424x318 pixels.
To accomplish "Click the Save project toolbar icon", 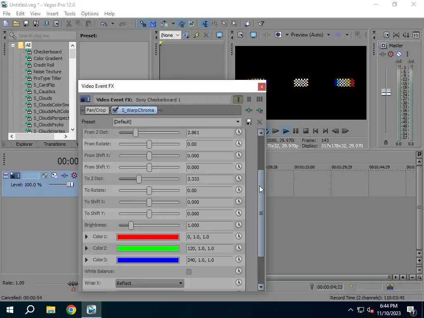I will click(26, 24).
